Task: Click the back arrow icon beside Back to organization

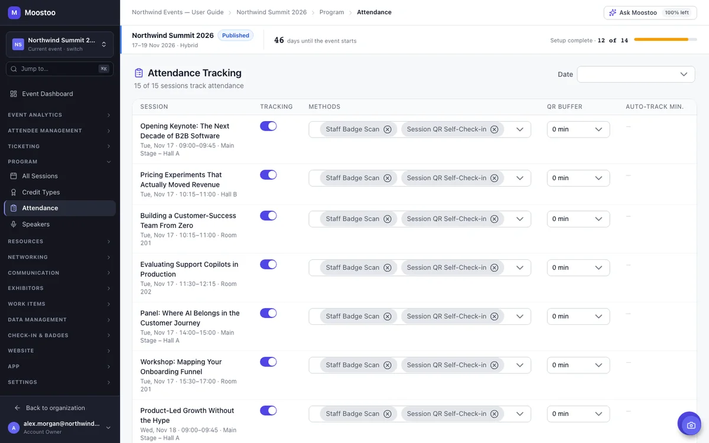Action: [17, 408]
